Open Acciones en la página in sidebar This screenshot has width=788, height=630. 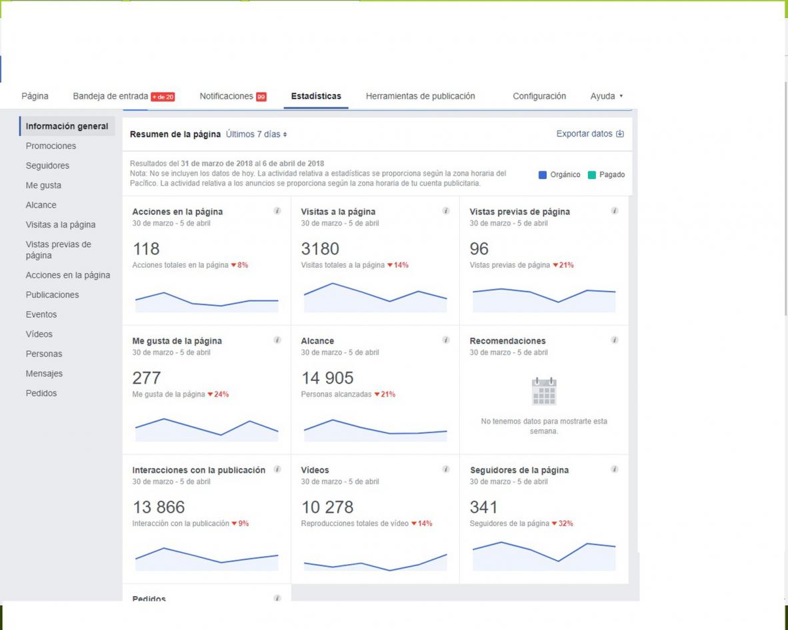click(x=68, y=275)
